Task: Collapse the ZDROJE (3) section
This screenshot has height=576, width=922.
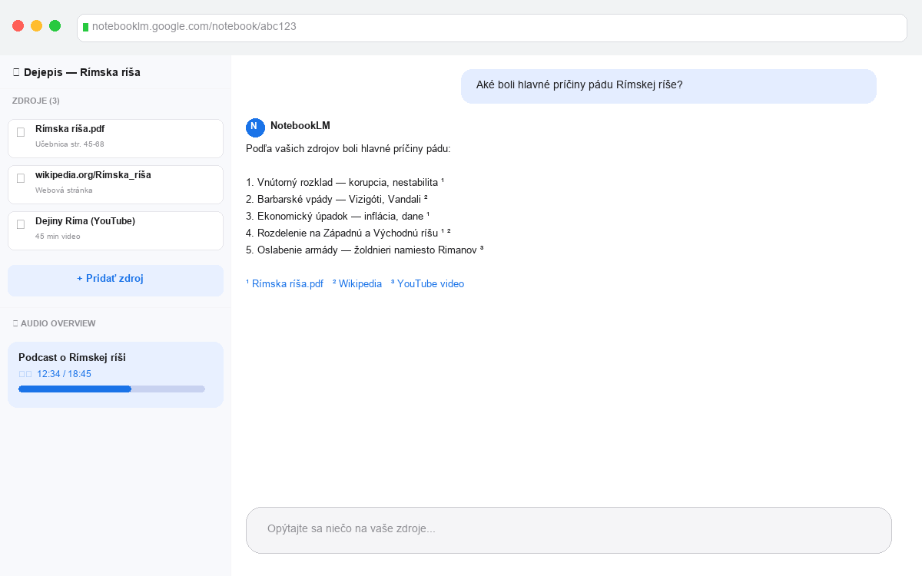Action: [x=36, y=101]
